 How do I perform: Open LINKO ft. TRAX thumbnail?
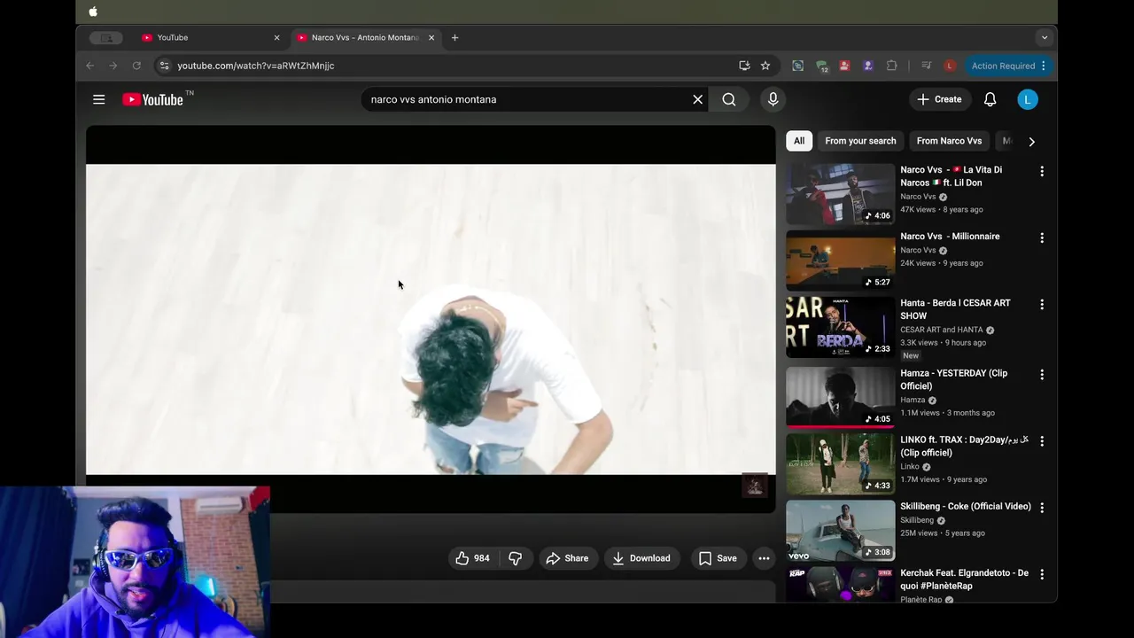(840, 463)
